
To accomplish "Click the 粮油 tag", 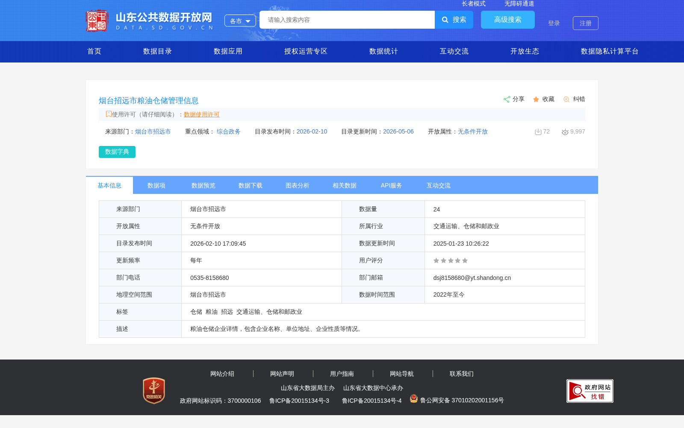I will click(212, 312).
